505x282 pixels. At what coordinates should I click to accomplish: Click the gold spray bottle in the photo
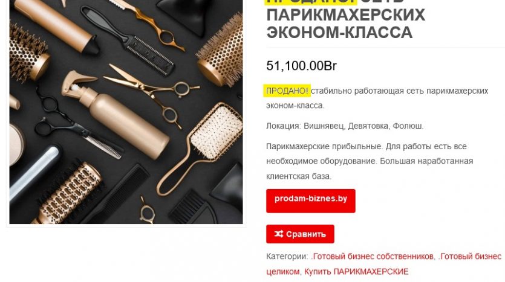tap(116, 114)
